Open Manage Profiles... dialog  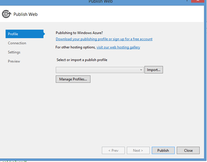[x=73, y=79]
